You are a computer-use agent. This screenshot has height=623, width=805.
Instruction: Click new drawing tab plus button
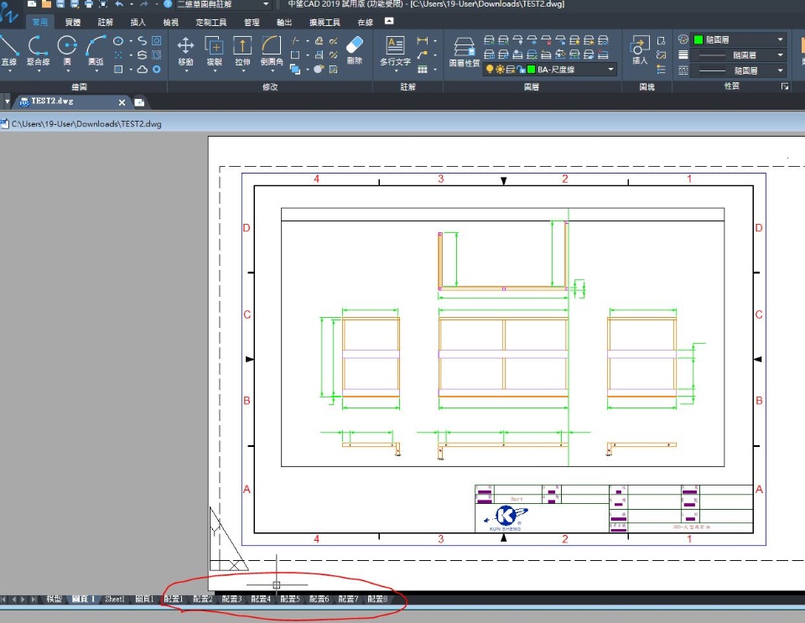point(139,102)
